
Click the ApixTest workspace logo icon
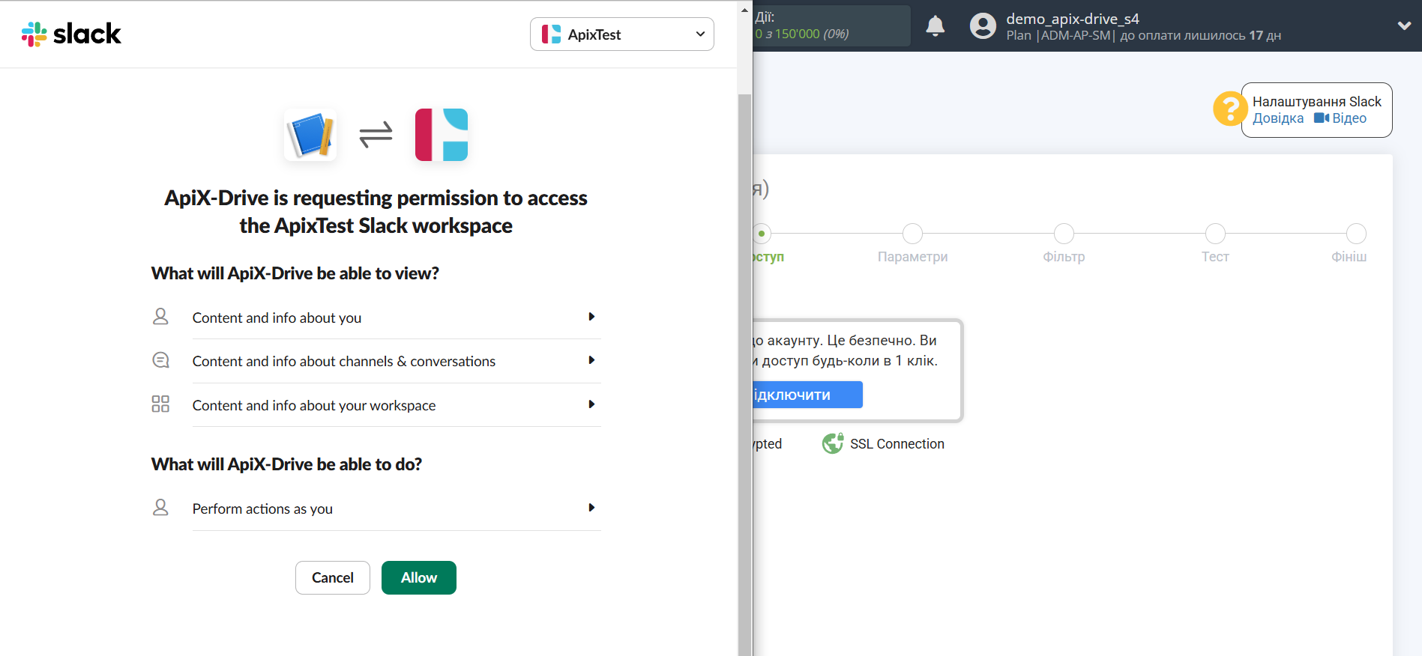coord(442,135)
